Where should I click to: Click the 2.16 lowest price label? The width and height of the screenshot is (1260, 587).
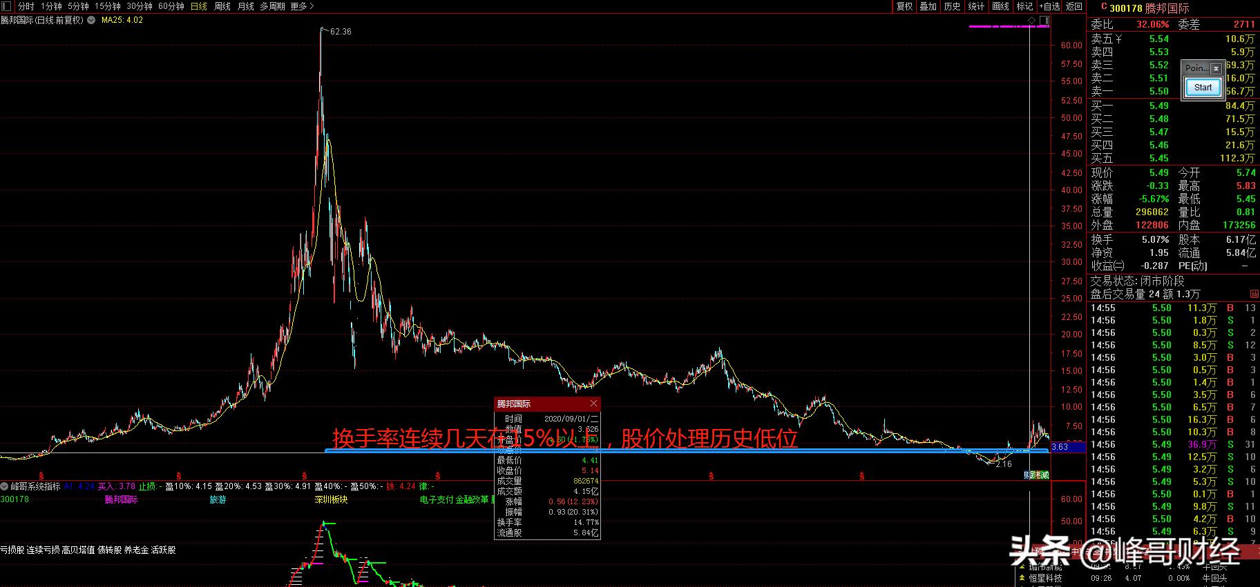[1003, 464]
